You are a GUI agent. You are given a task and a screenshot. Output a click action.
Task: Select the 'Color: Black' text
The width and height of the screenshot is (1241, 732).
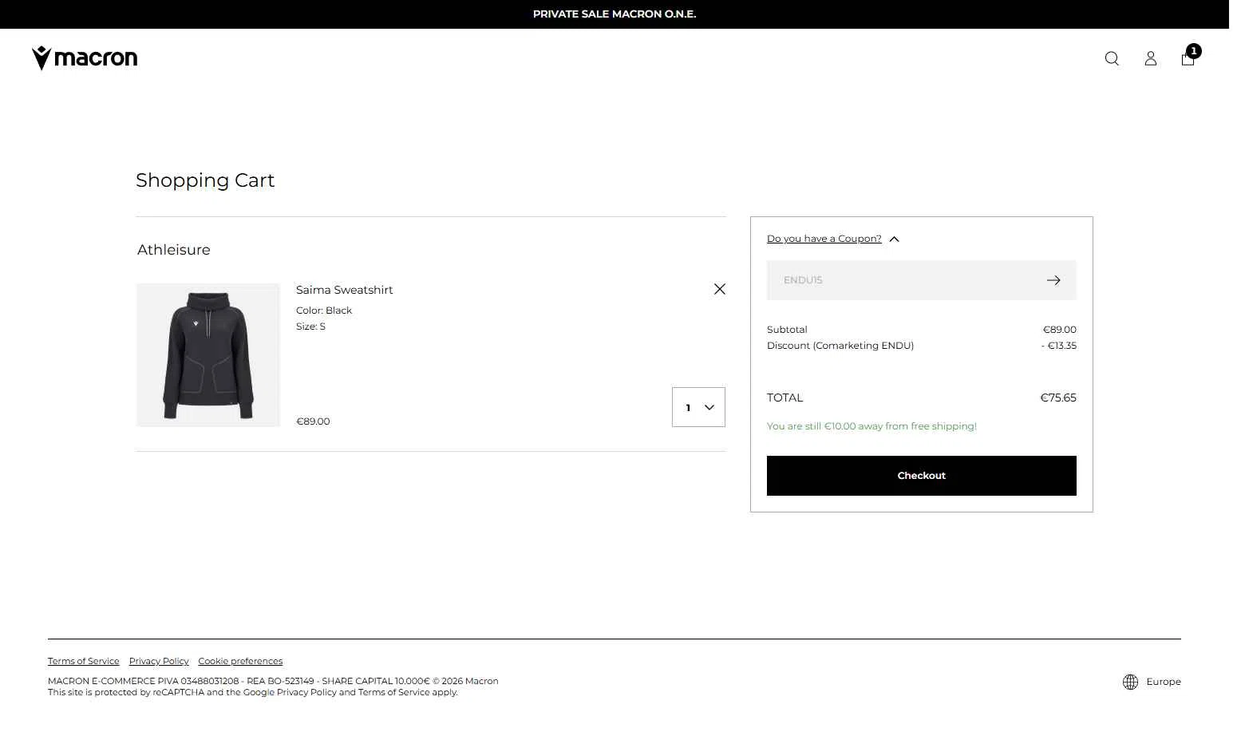click(323, 311)
